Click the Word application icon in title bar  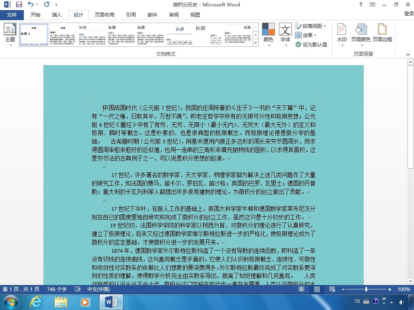(x=7, y=4)
